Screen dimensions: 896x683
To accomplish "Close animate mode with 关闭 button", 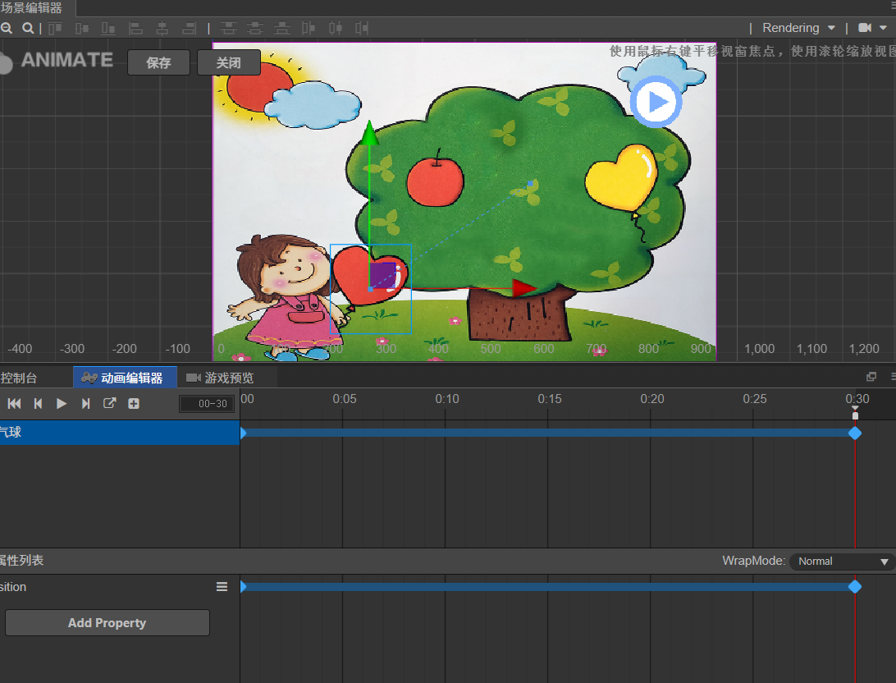I will click(x=229, y=63).
